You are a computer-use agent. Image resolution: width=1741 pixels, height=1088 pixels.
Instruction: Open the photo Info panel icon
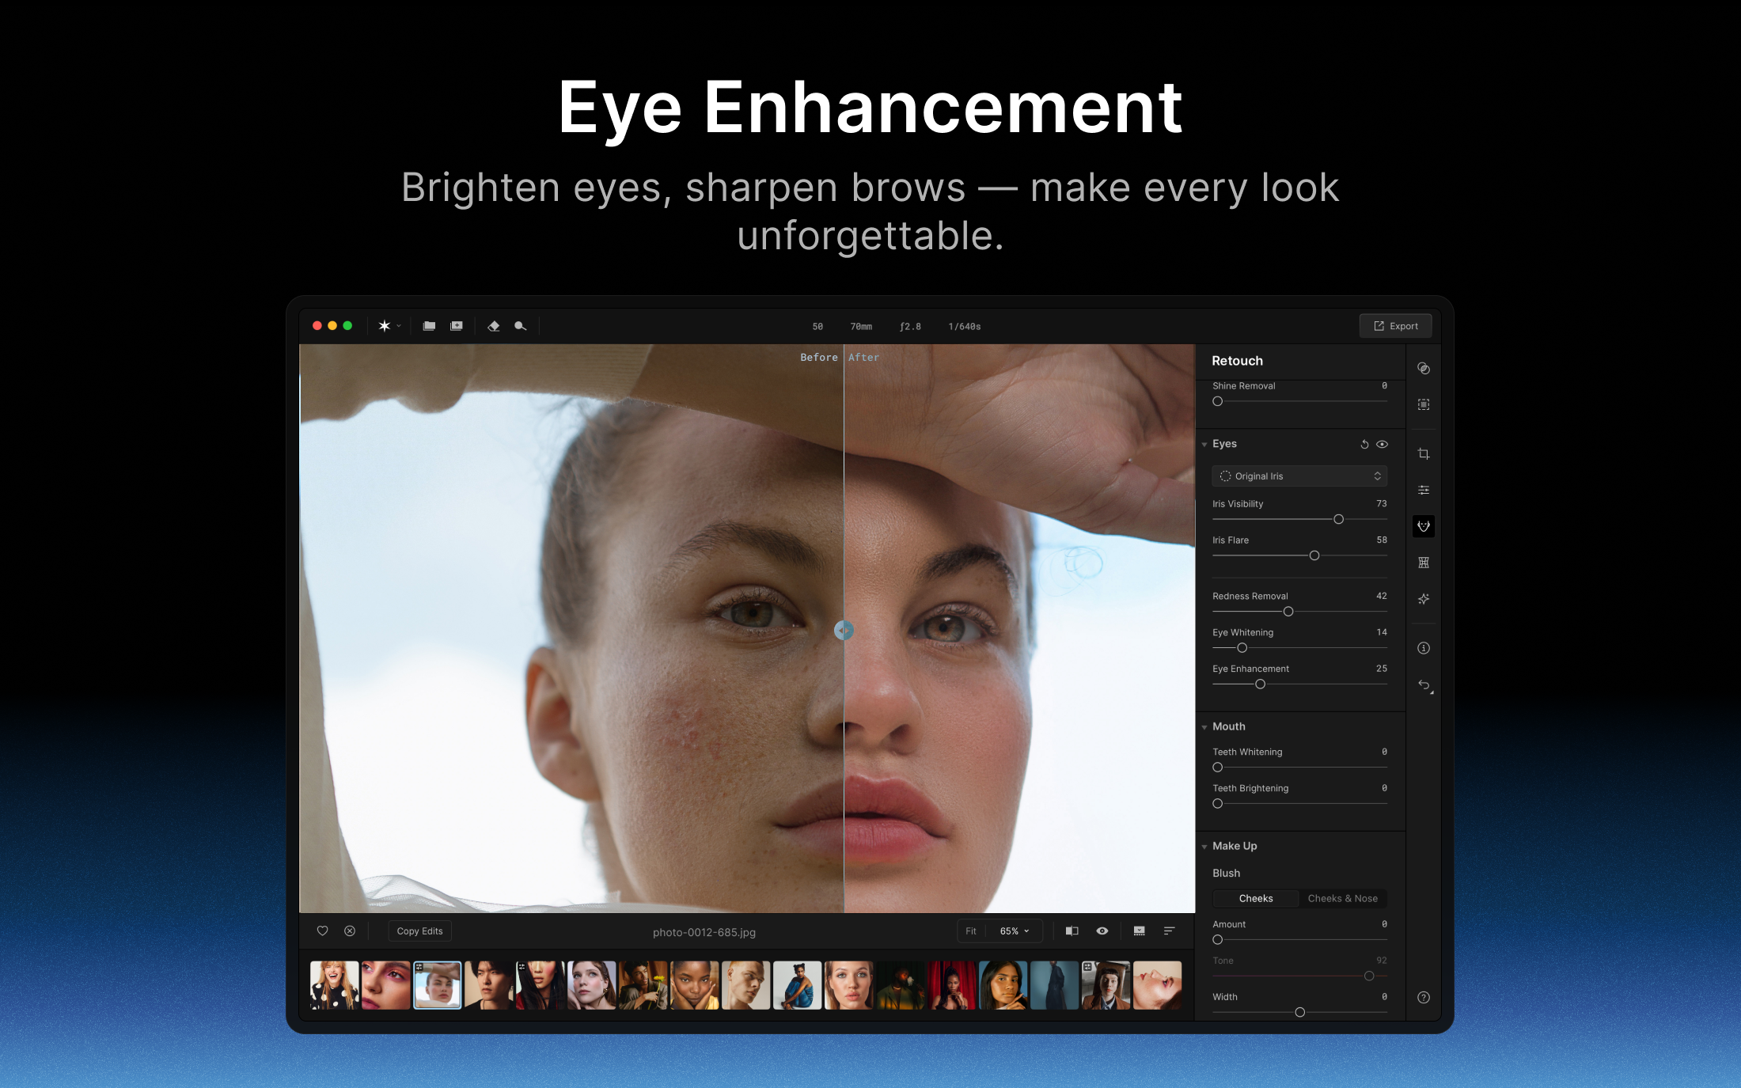[x=1424, y=648]
